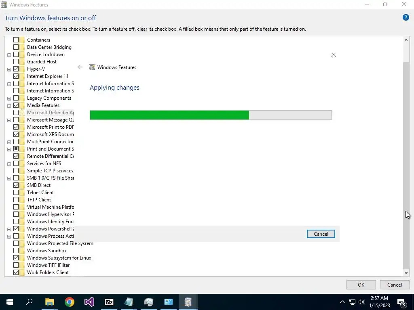This screenshot has width=414, height=310.
Task: Click the folder icon beside Containers
Action: tap(22, 40)
